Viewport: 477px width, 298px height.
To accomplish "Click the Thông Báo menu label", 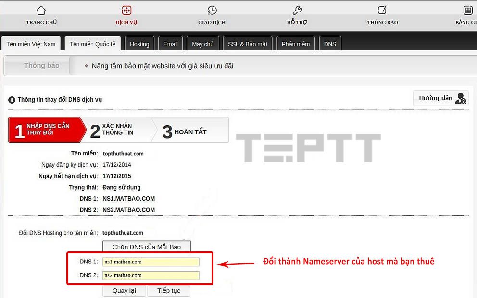I will coord(382,22).
